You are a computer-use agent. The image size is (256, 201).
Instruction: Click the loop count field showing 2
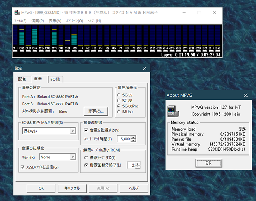[131, 165]
